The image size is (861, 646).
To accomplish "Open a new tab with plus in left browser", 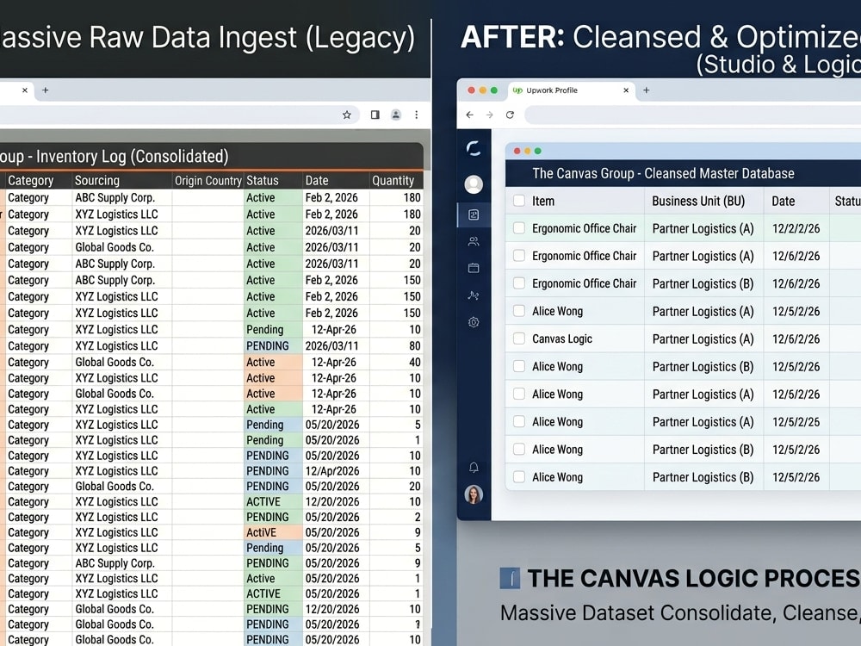I will tap(46, 90).
